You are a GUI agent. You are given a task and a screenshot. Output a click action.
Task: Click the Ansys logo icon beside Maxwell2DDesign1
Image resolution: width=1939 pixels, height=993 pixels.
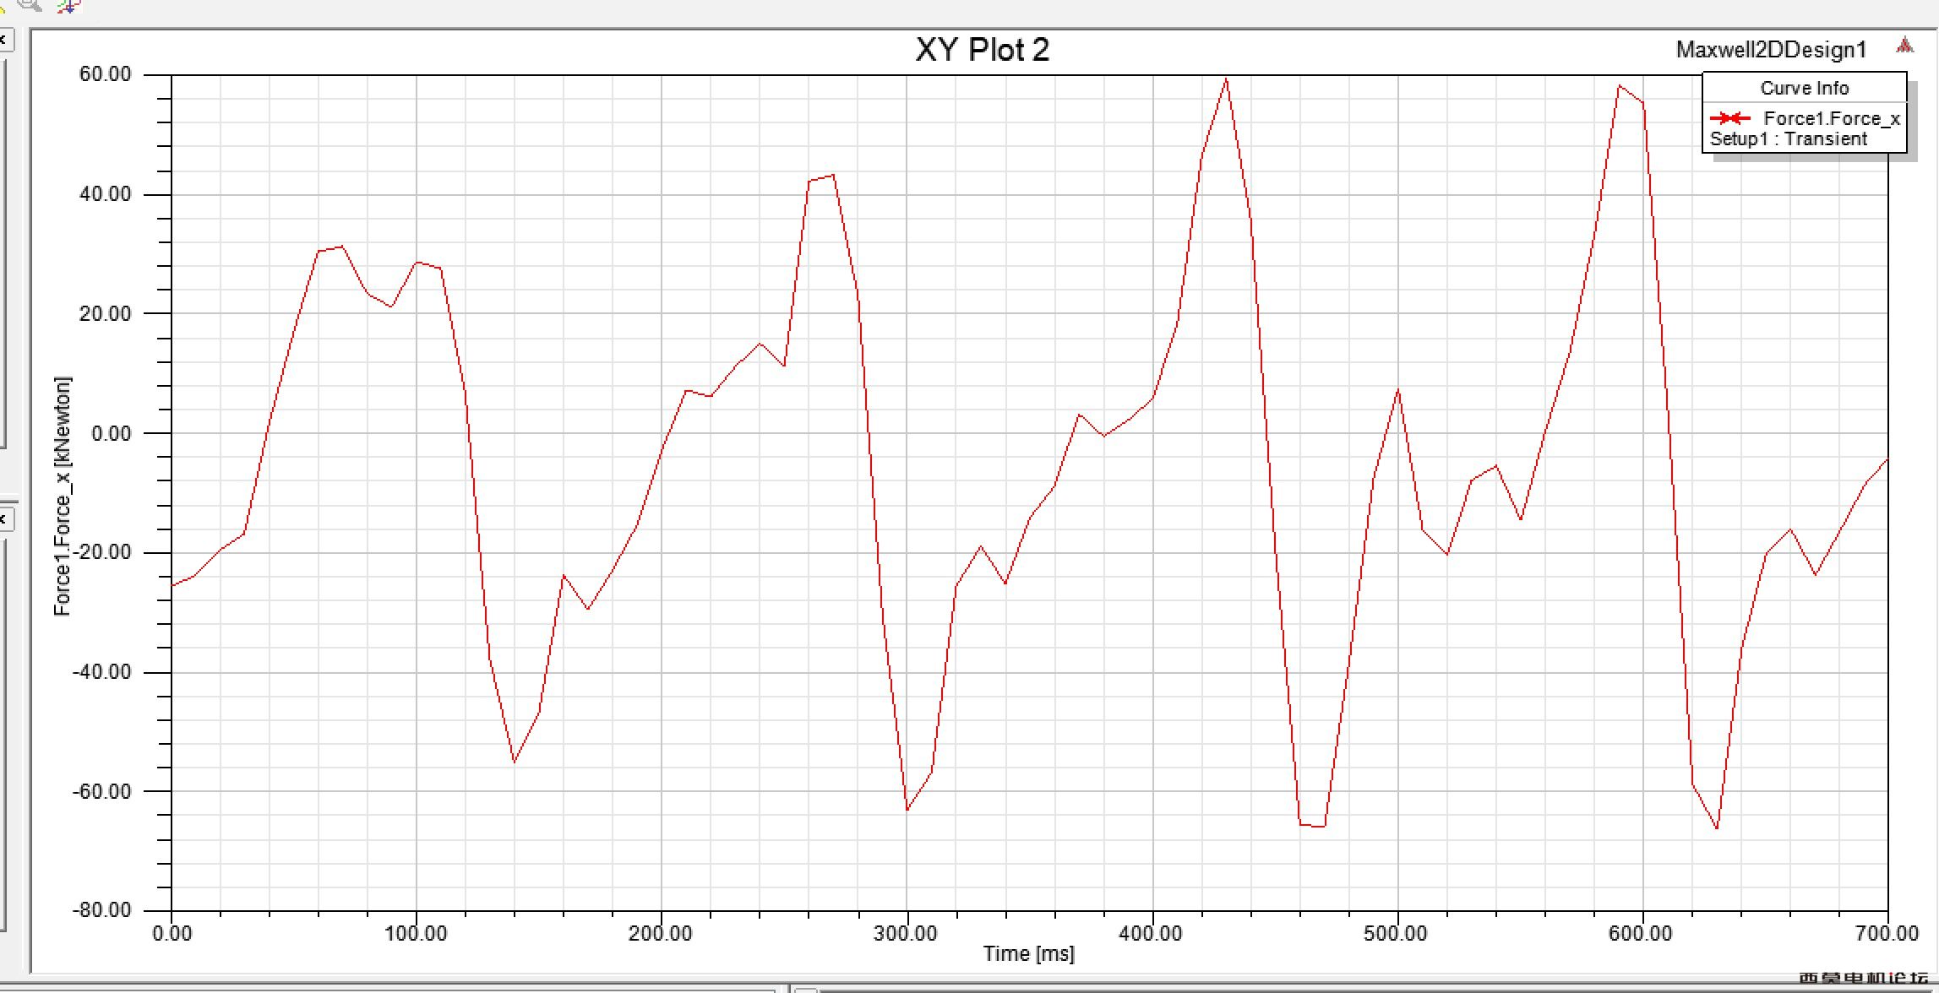1904,46
